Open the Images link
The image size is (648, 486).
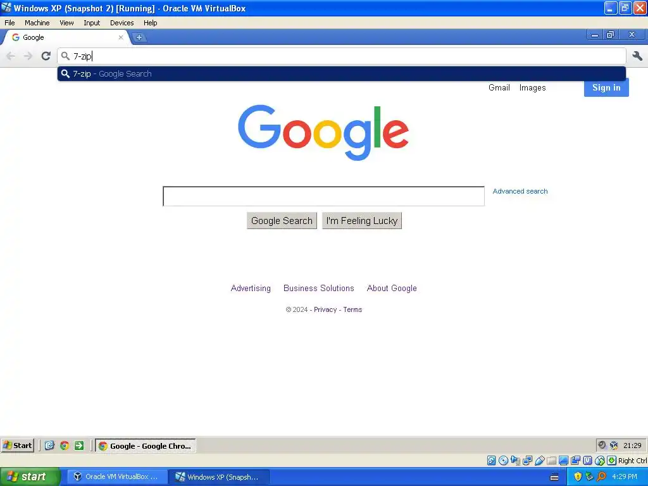pyautogui.click(x=532, y=87)
